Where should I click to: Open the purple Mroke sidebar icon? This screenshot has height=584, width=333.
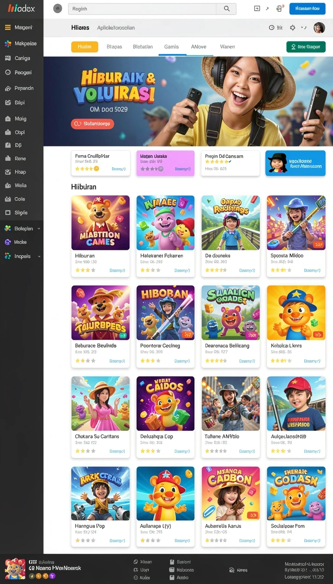click(7, 242)
